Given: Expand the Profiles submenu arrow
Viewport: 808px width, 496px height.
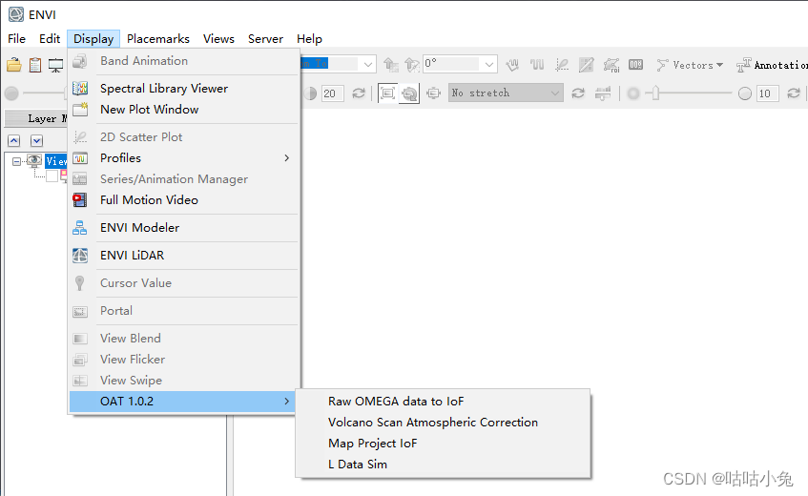Looking at the screenshot, I should pos(287,158).
